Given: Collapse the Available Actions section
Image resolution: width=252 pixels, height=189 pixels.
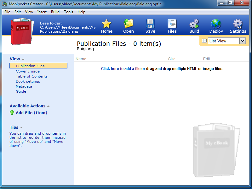Looking at the screenshot, I should click(x=48, y=106).
